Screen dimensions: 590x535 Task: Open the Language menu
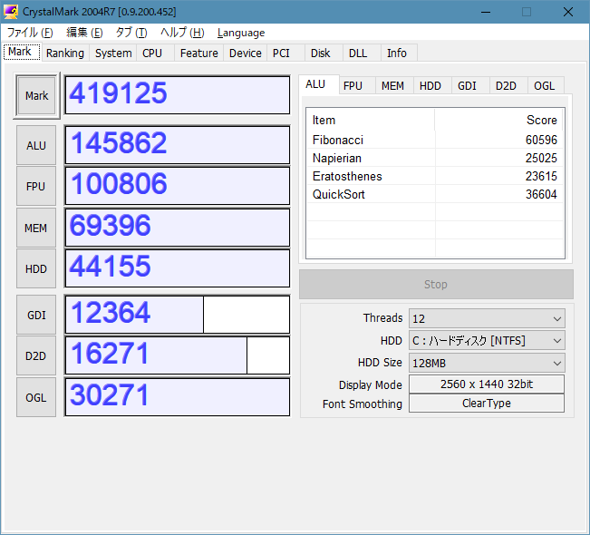(x=241, y=33)
